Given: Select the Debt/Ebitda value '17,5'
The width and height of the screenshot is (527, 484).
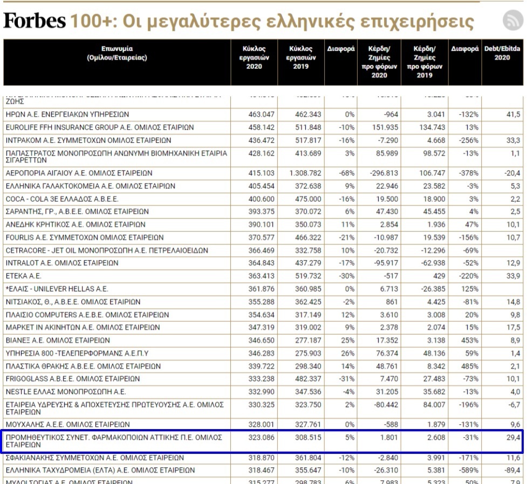Looking at the screenshot, I should coord(514,327).
